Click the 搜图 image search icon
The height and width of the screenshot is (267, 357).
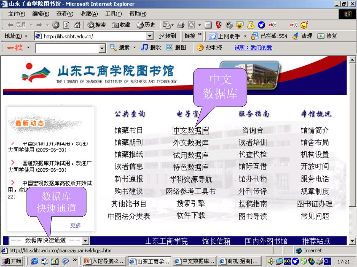169,47
